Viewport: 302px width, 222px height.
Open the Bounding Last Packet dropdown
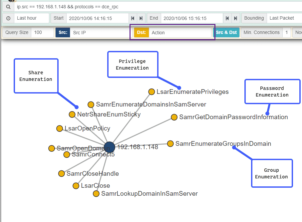284,18
